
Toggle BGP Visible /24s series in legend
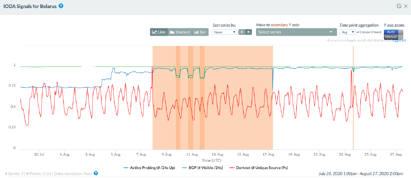click(203, 168)
